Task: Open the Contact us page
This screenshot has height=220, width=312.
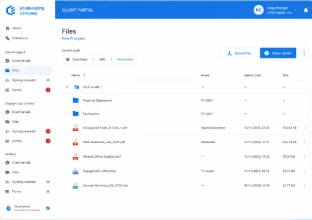Action: [17, 38]
